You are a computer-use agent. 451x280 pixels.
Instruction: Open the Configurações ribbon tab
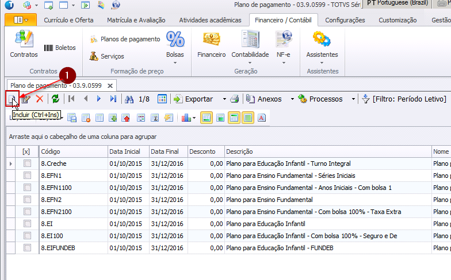pos(345,20)
